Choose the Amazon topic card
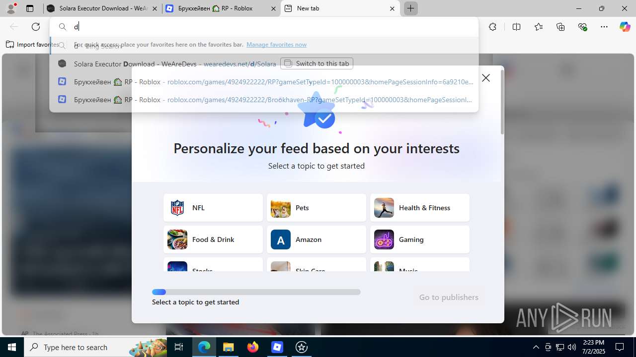The image size is (636, 357). pos(317,239)
